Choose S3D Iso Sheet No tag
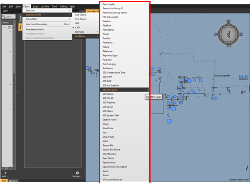 (x=124, y=86)
